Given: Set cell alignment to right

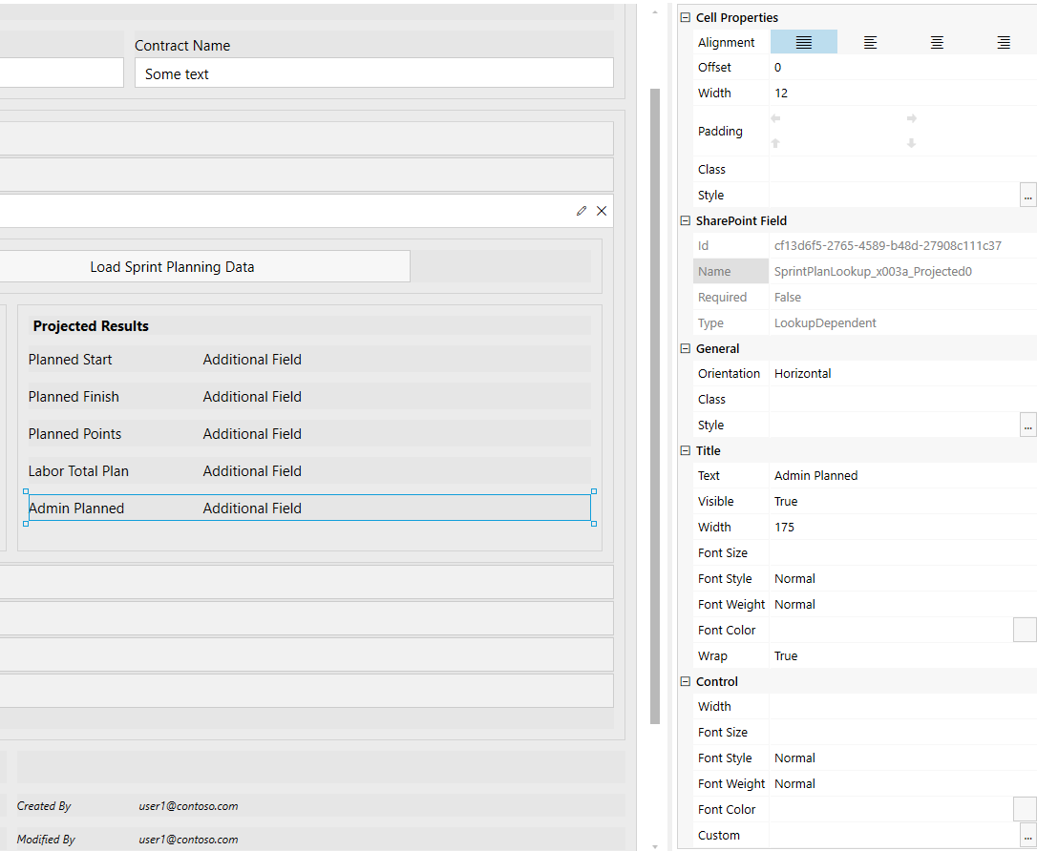Looking at the screenshot, I should tap(1004, 42).
